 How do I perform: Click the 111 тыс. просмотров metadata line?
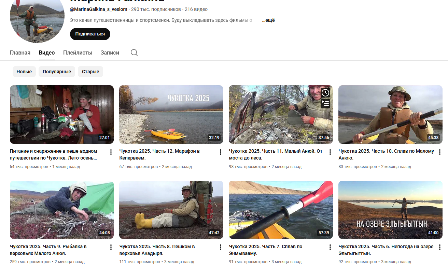coord(157,262)
